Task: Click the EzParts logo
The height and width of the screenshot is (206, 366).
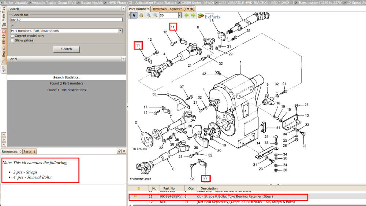Action: (209, 16)
